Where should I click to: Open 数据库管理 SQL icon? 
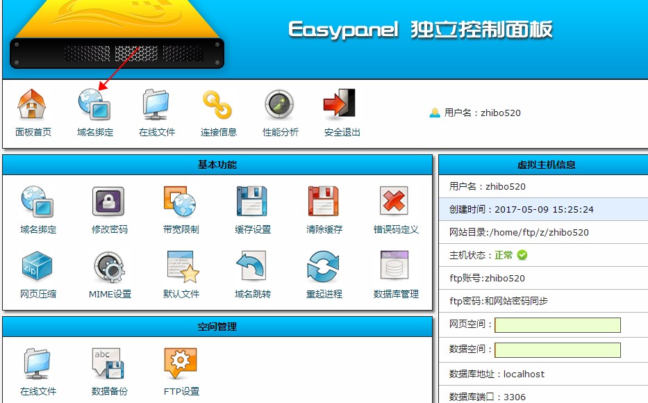click(395, 267)
